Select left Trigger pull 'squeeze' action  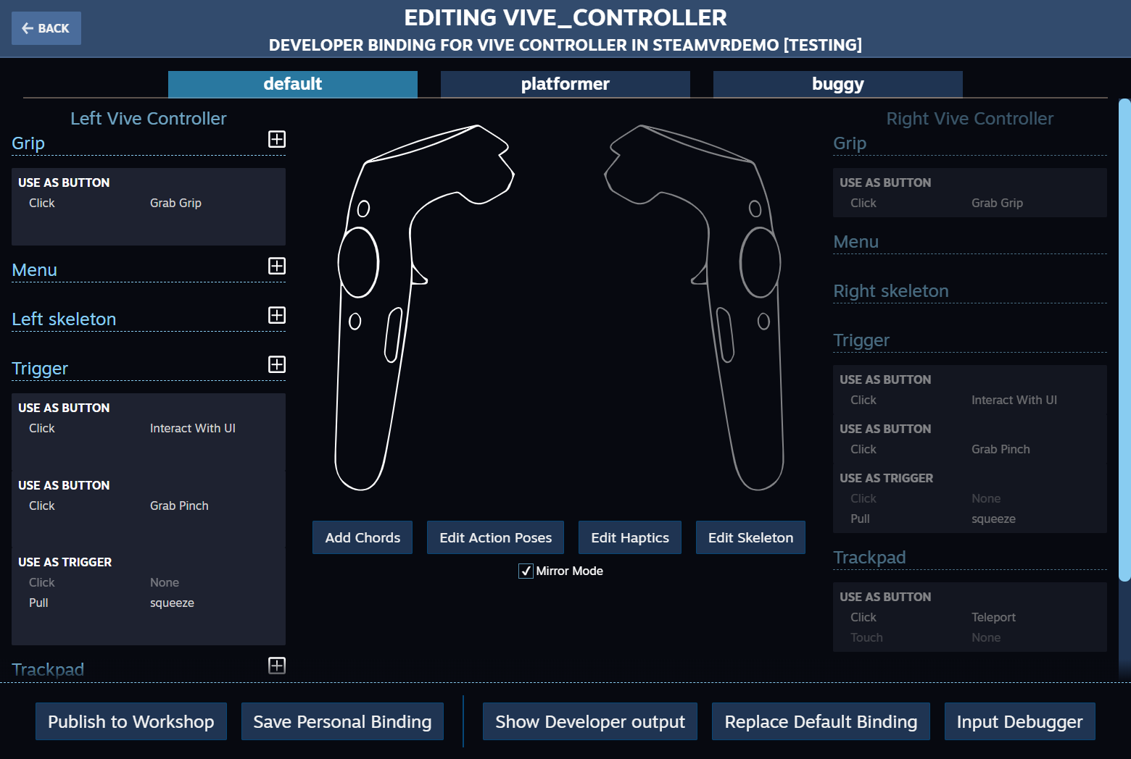(172, 603)
